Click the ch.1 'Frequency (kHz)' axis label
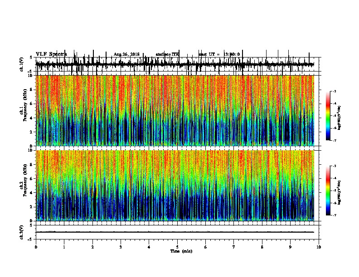Image resolution: width=359 pixels, height=277 pixels. pos(25,105)
